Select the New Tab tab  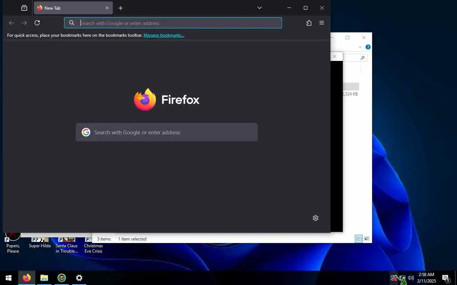tap(73, 8)
